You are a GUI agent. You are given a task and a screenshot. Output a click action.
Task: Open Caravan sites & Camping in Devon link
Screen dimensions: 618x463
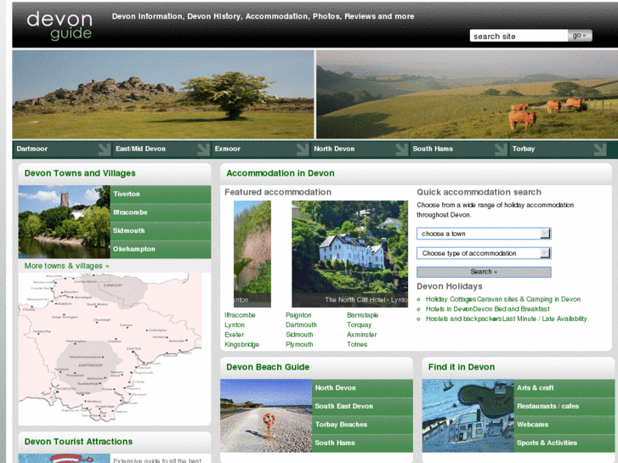[x=529, y=300]
